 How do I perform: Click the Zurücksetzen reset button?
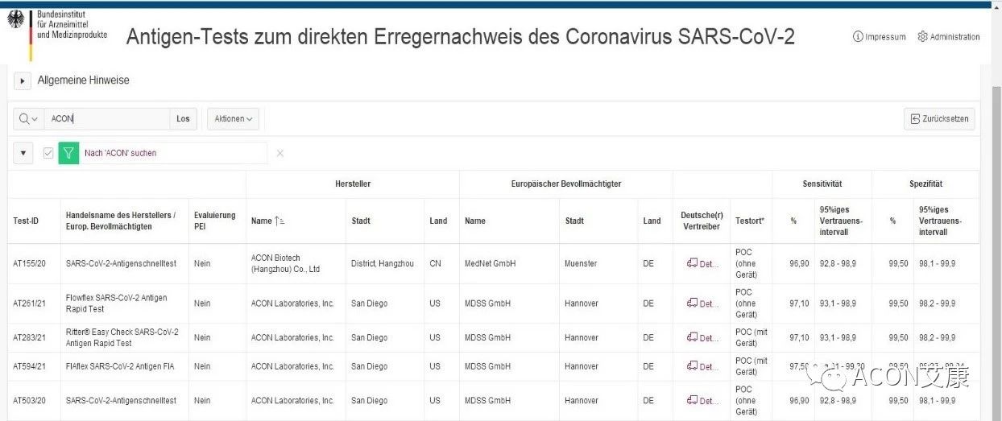pos(939,119)
